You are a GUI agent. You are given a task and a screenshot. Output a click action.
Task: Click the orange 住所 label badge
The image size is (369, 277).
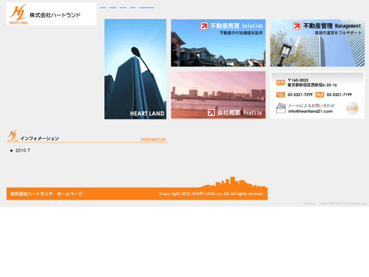click(281, 82)
